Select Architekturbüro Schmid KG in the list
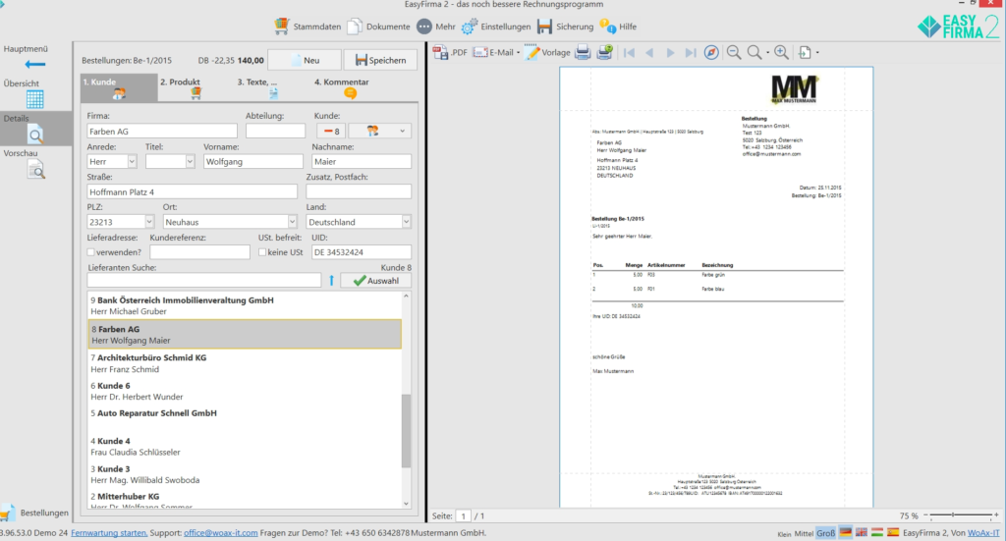The width and height of the screenshot is (1006, 541). point(245,363)
